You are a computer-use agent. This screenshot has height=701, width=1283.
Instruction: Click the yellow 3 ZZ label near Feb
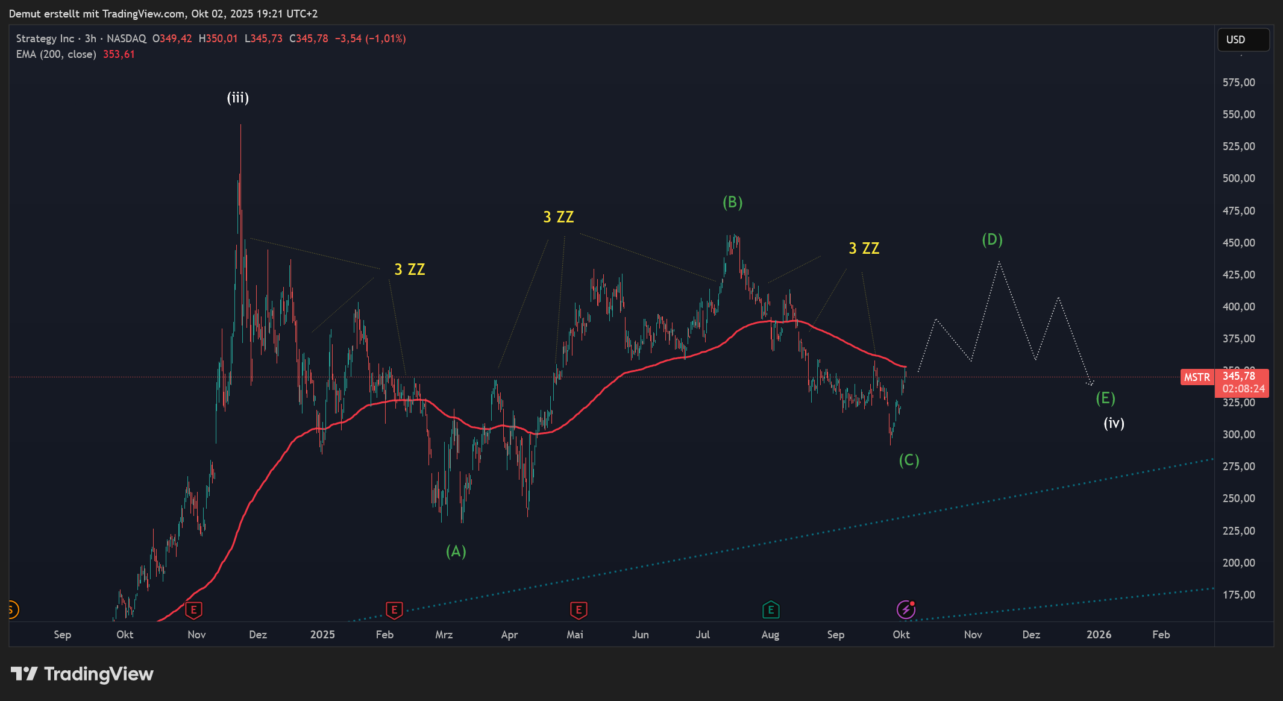click(410, 269)
